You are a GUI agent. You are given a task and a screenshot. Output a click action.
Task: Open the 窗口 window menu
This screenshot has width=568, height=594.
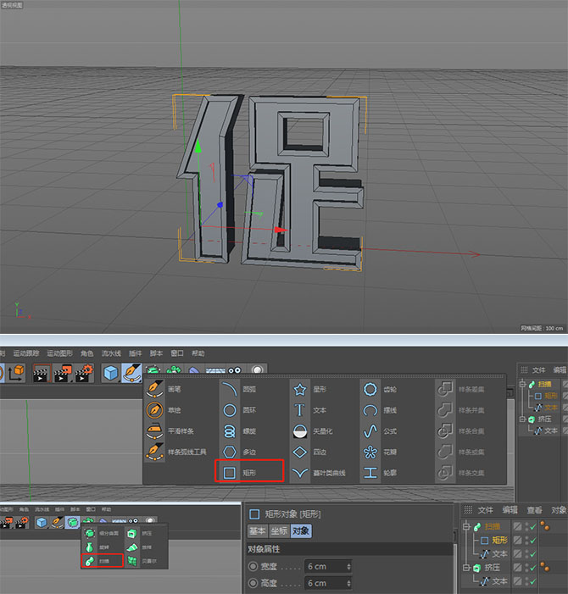click(x=177, y=353)
